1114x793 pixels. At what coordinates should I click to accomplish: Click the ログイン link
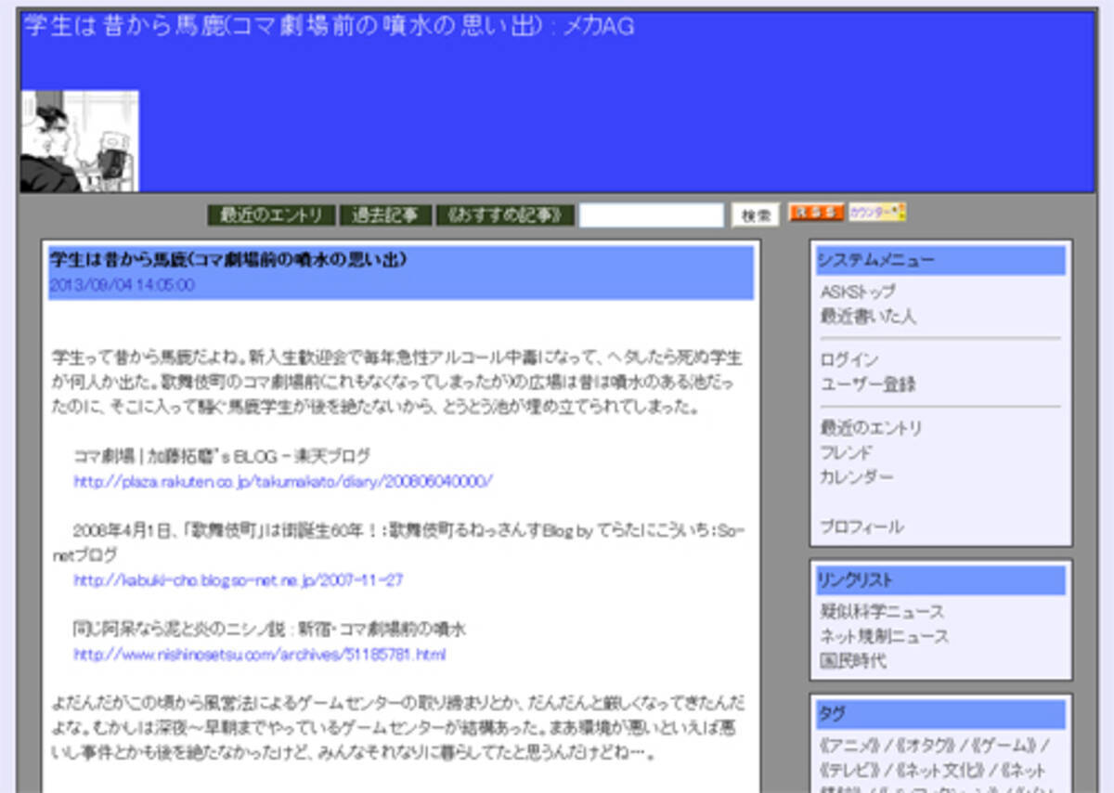[848, 359]
